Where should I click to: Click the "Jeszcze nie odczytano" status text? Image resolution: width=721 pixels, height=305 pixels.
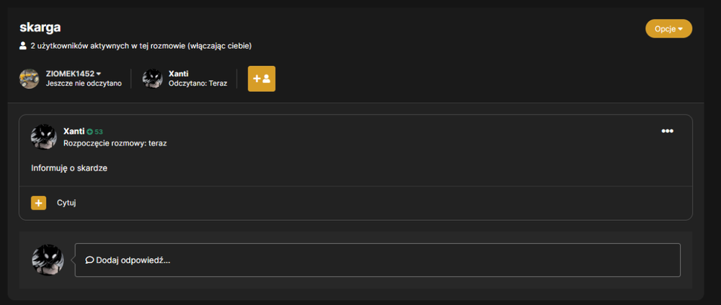(x=84, y=83)
